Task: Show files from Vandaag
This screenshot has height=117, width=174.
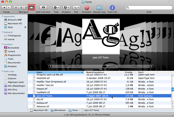Action: pos(10,75)
